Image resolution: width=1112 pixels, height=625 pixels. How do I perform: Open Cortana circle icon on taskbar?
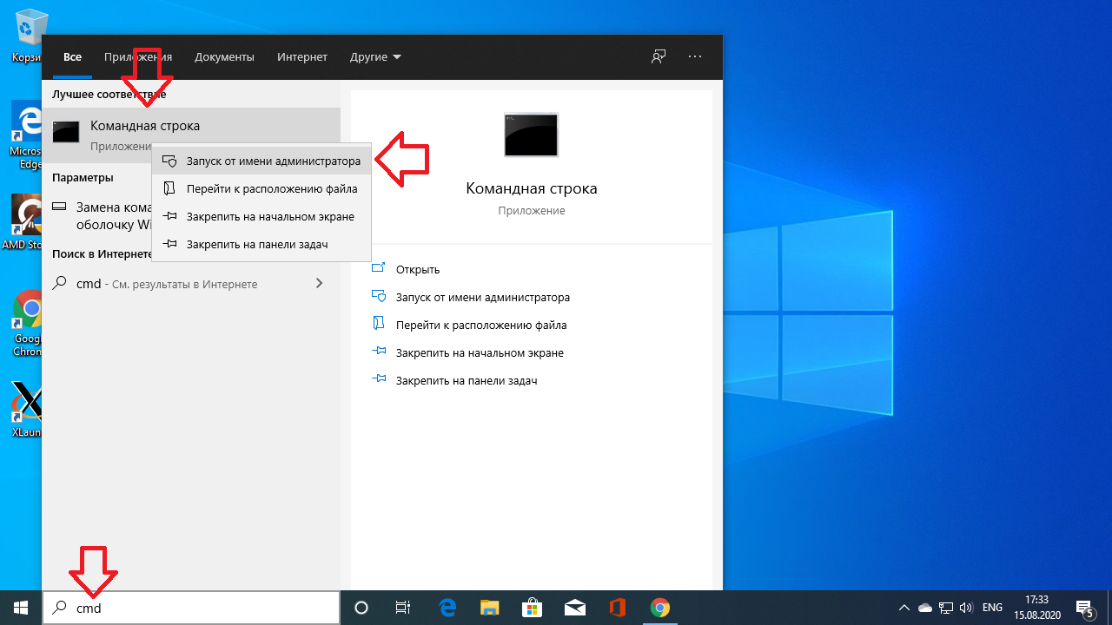pos(362,608)
